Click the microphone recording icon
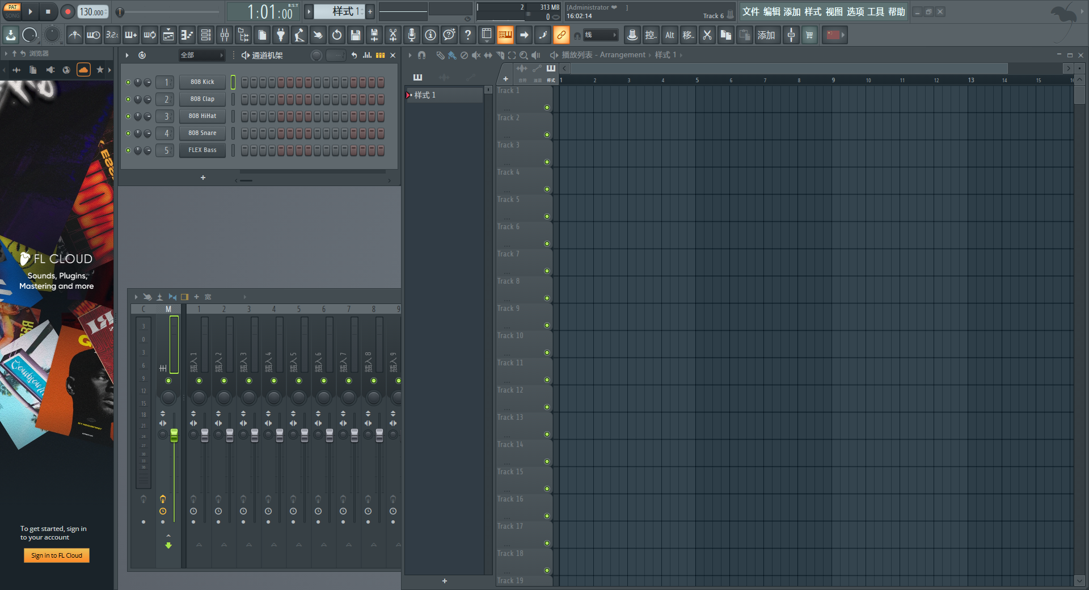The width and height of the screenshot is (1089, 590). (x=411, y=35)
